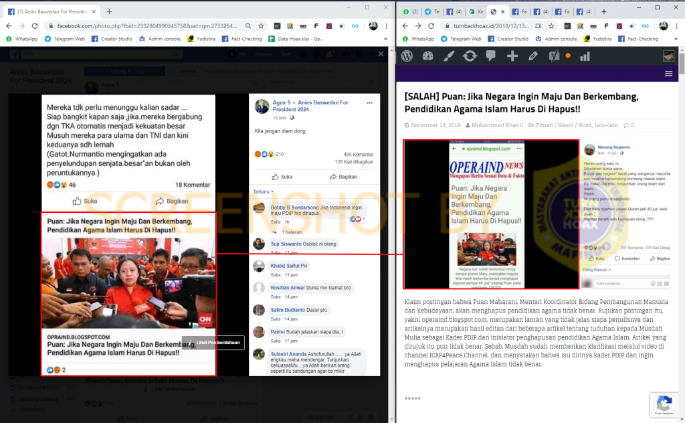Switch to the Telegram tab in right window

(432, 12)
